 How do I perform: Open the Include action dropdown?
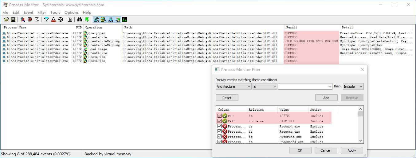pos(353,86)
